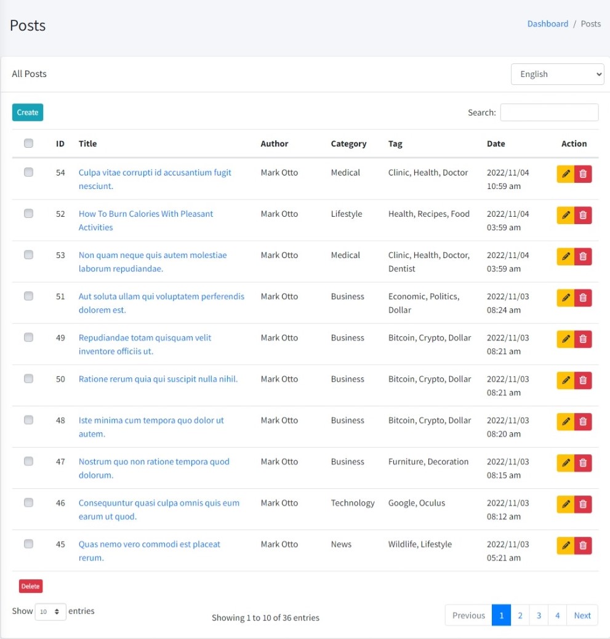
Task: Sort the table by Date column header
Action: click(496, 143)
